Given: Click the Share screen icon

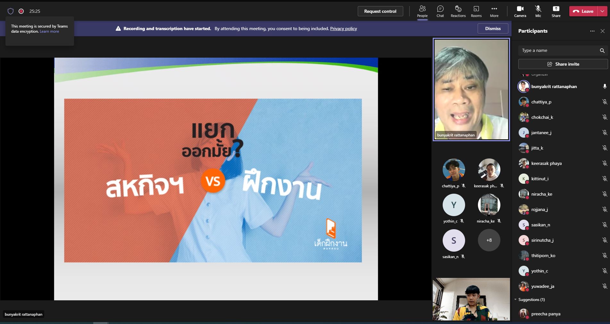Looking at the screenshot, I should [556, 11].
